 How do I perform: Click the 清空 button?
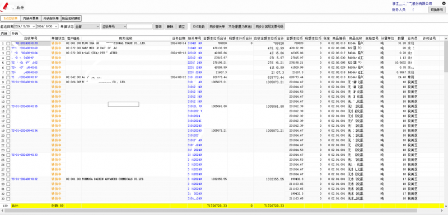[x=181, y=26]
